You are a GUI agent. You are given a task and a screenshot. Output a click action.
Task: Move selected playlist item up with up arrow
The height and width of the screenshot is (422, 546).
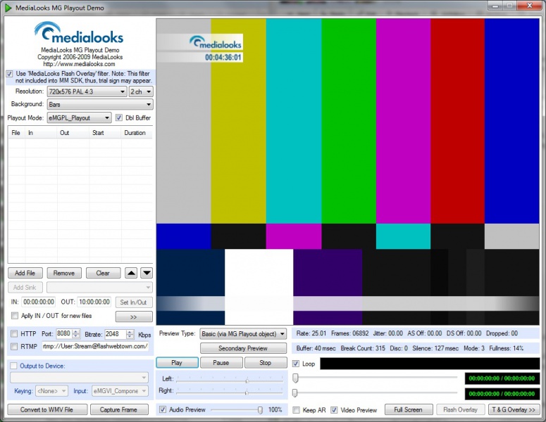131,273
